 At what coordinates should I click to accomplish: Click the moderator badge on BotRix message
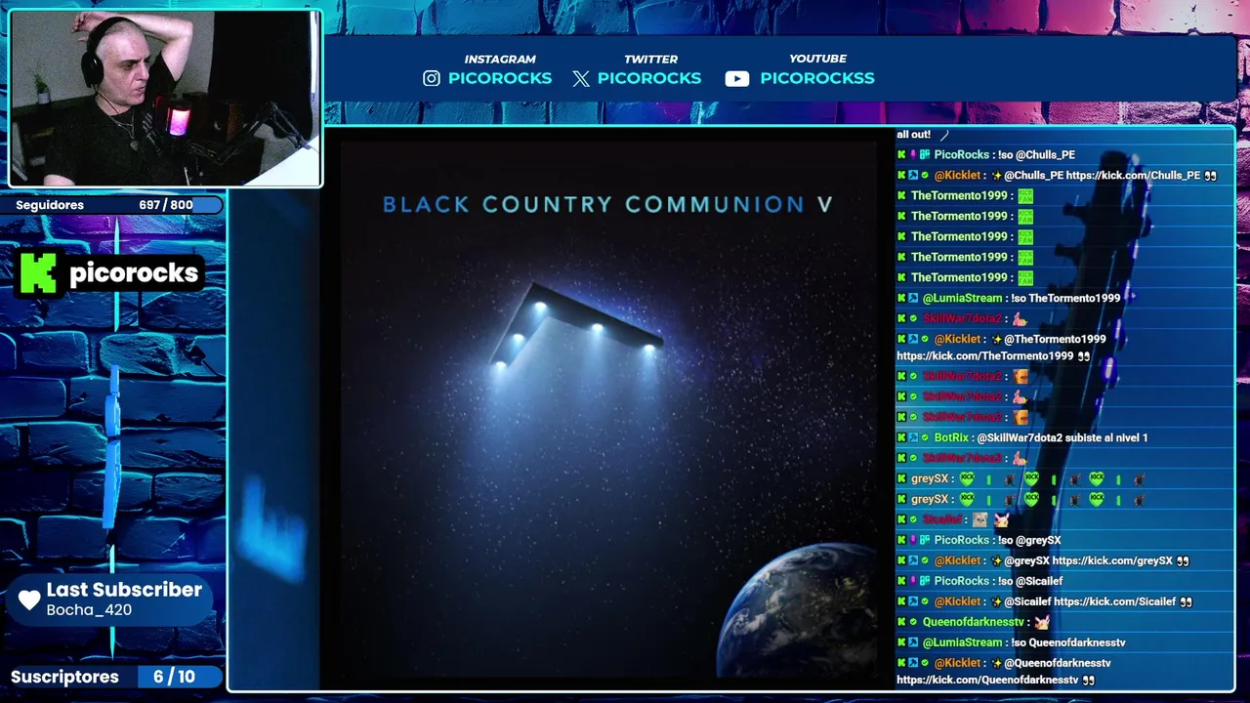(913, 437)
